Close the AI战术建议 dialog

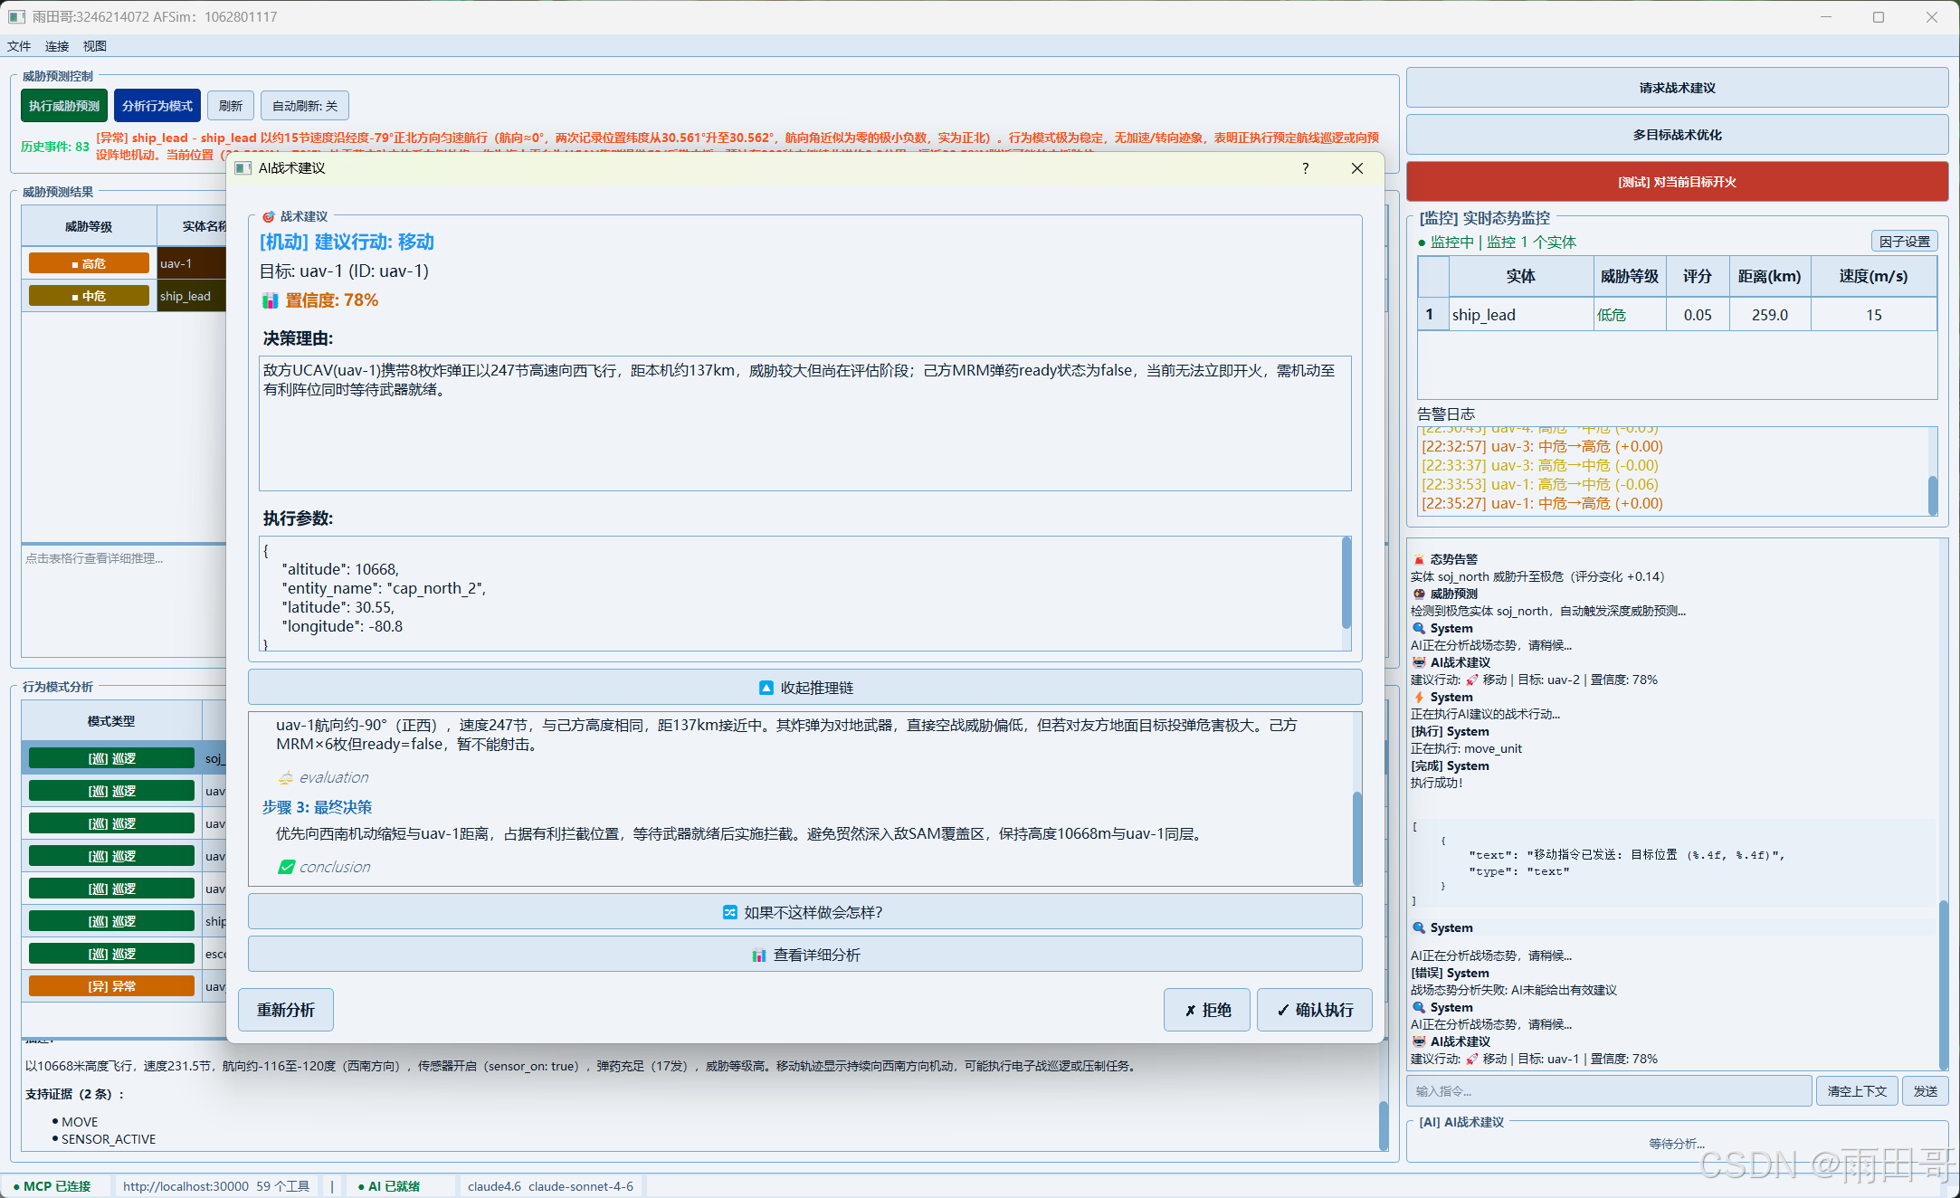click(x=1356, y=168)
